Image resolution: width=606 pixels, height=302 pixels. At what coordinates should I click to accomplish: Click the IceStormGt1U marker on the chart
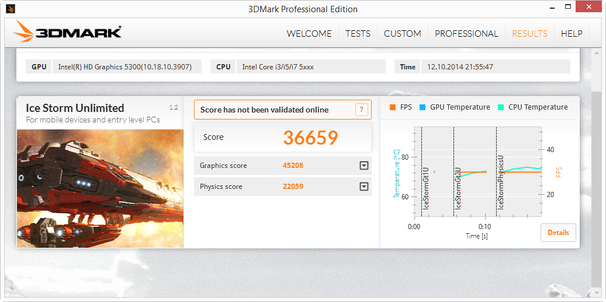point(426,188)
